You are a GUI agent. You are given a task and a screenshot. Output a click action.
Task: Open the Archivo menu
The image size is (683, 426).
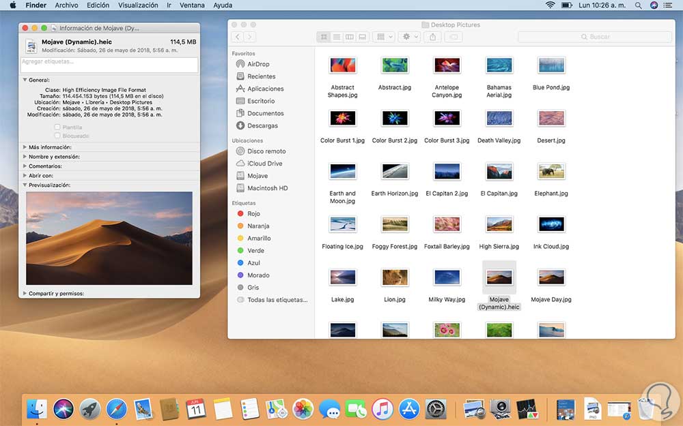click(66, 5)
